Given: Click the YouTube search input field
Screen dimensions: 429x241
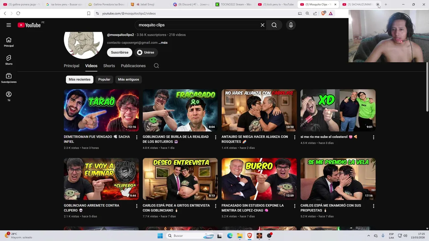Looking at the screenshot, I should (x=198, y=25).
